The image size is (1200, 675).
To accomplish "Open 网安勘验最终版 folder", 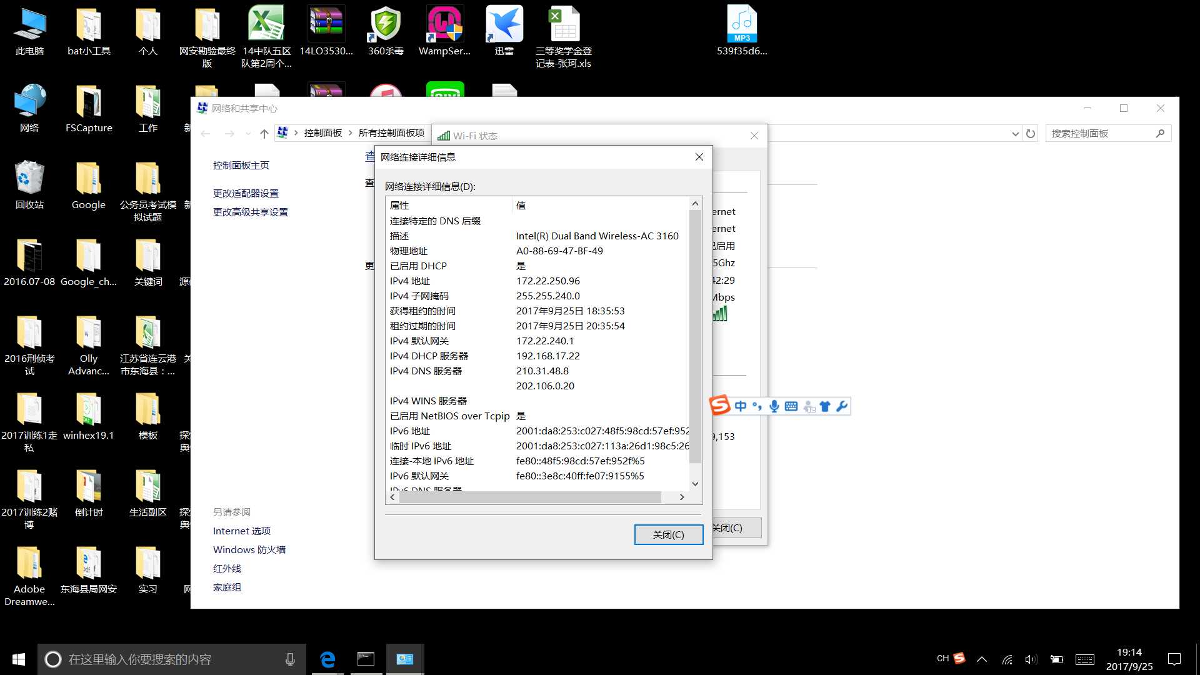I will (207, 36).
